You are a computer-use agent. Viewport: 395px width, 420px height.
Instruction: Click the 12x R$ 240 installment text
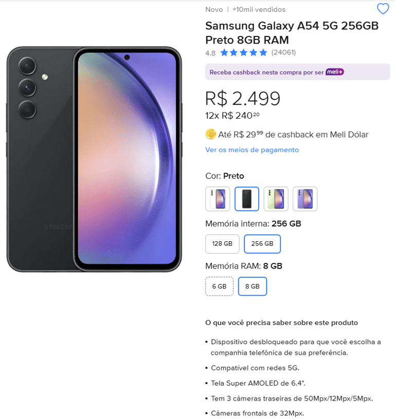click(232, 116)
